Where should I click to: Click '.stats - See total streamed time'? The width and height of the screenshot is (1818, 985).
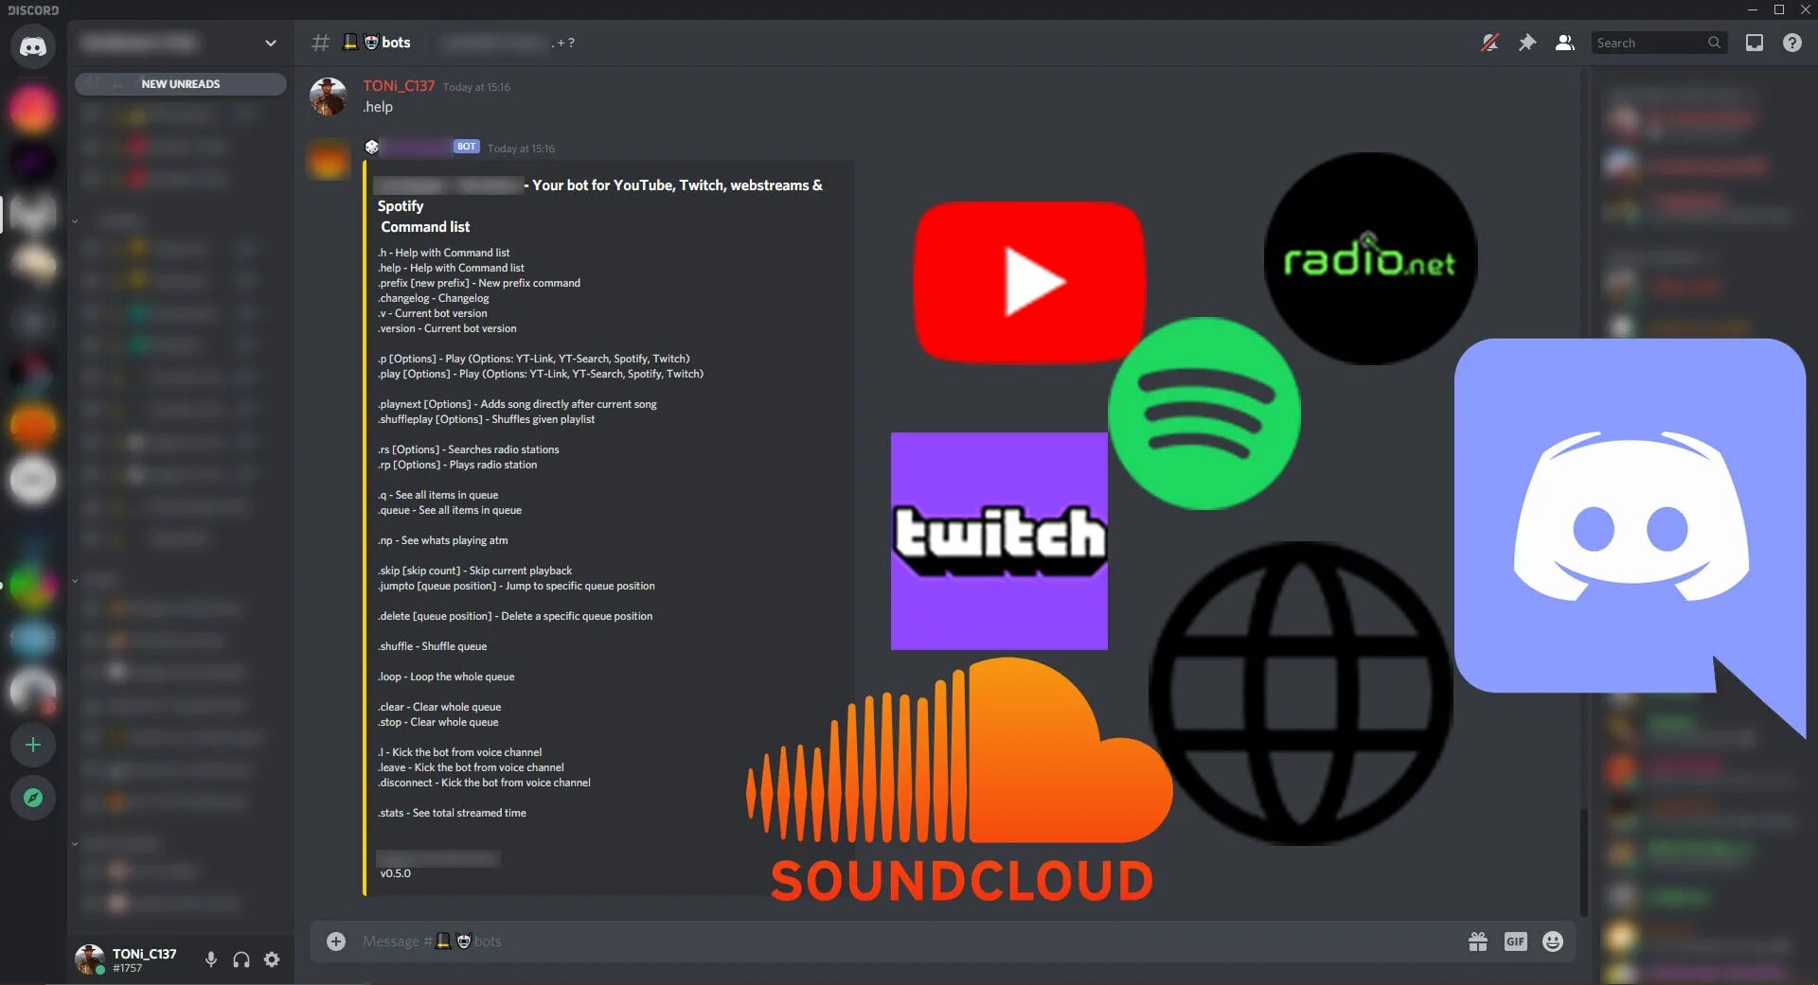pyautogui.click(x=452, y=813)
